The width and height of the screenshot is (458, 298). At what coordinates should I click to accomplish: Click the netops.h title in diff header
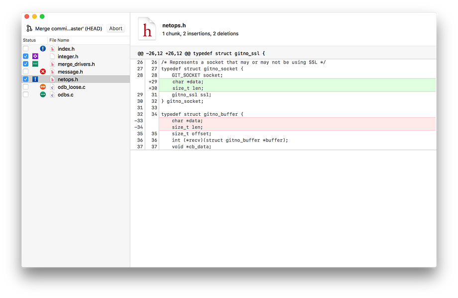[x=174, y=25]
